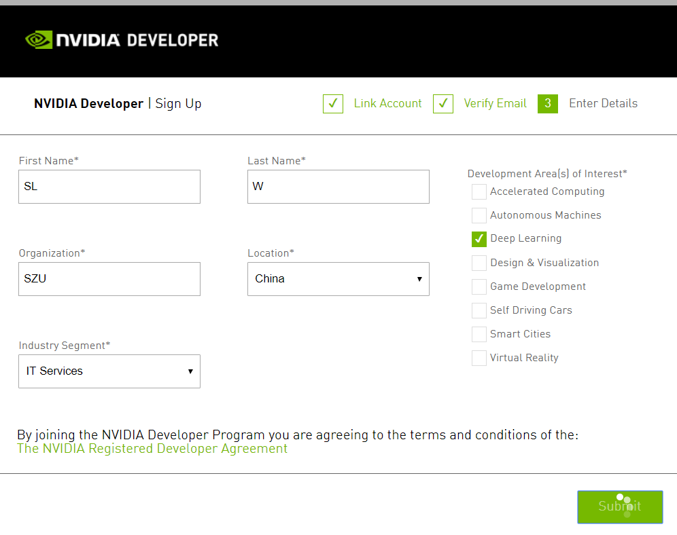Open the Location dropdown showing China
Screen dimensions: 677x535
coord(338,279)
